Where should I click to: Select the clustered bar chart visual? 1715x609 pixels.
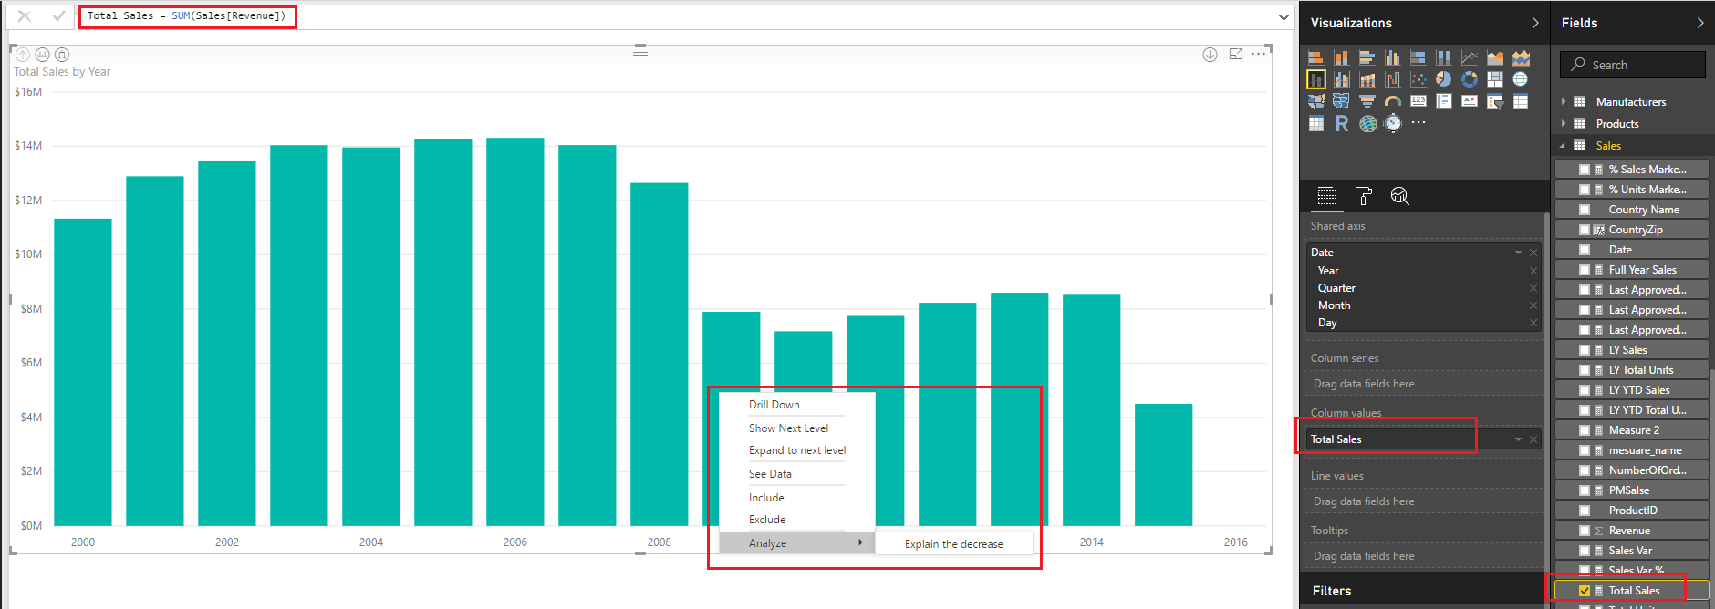(1367, 57)
